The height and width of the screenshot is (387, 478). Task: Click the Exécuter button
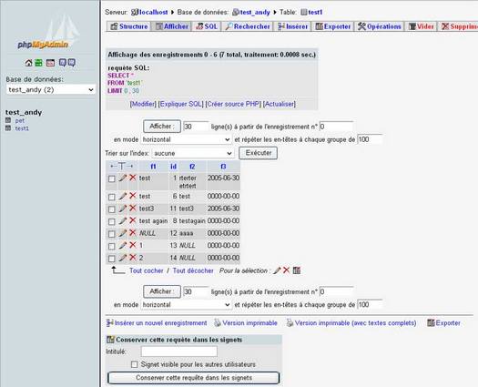tap(259, 153)
